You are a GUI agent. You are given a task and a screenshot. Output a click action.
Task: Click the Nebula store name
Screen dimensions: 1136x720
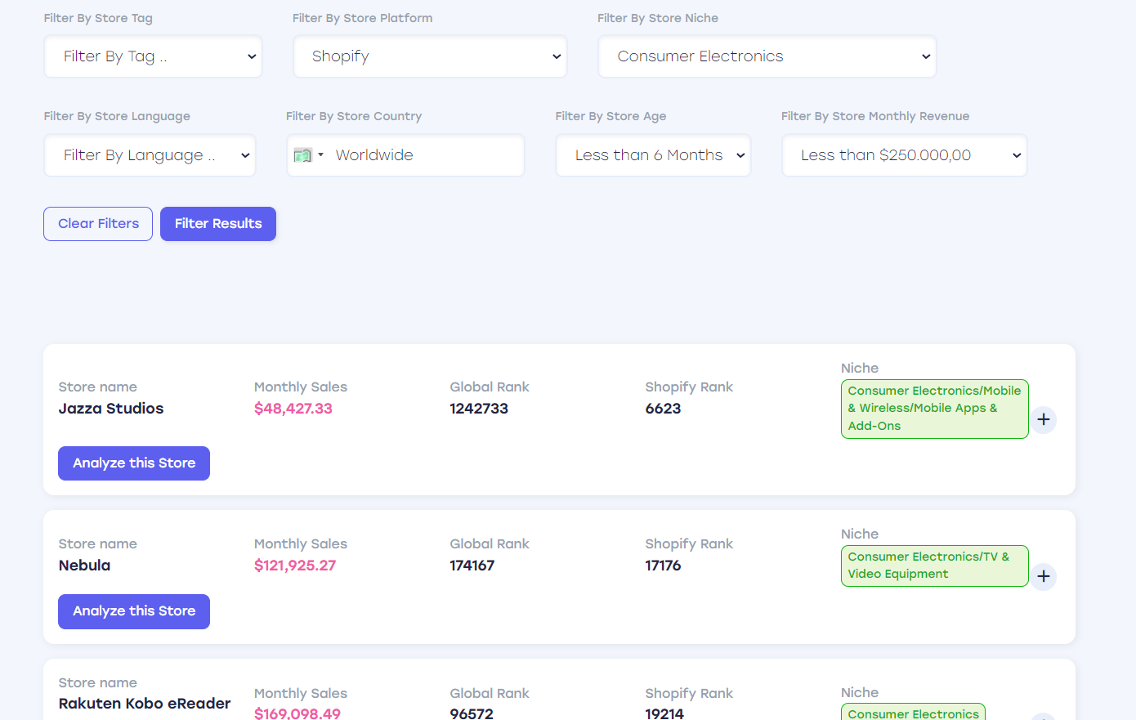pos(84,566)
